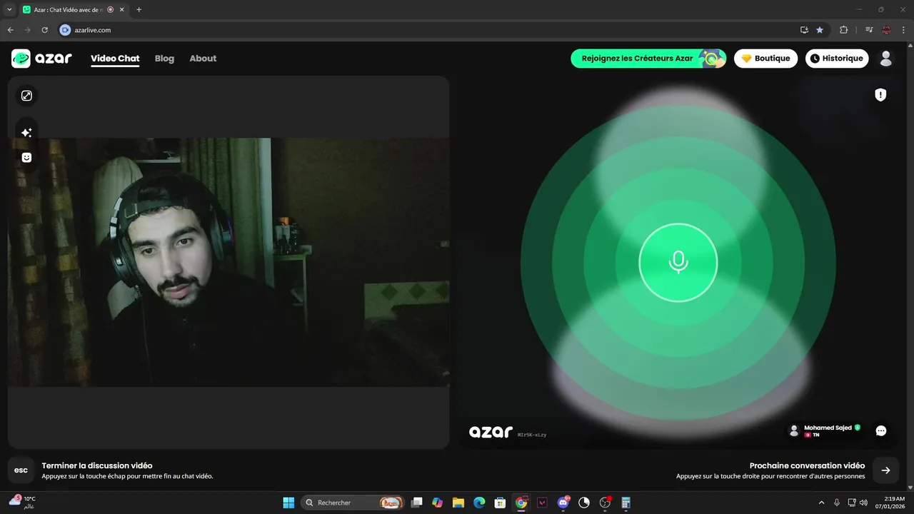Open the Boutique shop
Image resolution: width=914 pixels, height=514 pixels.
(x=766, y=59)
